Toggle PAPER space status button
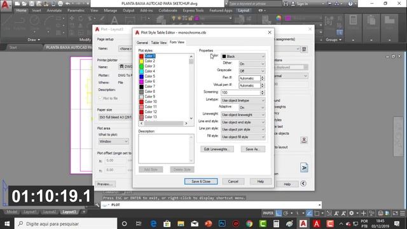 (268, 213)
